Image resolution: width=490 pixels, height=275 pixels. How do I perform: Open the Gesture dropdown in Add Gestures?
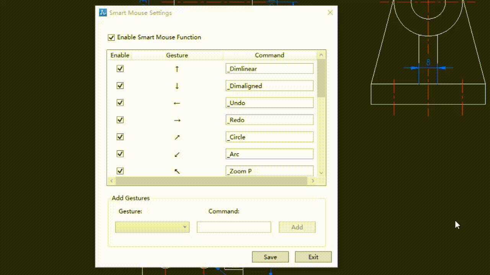tap(152, 227)
